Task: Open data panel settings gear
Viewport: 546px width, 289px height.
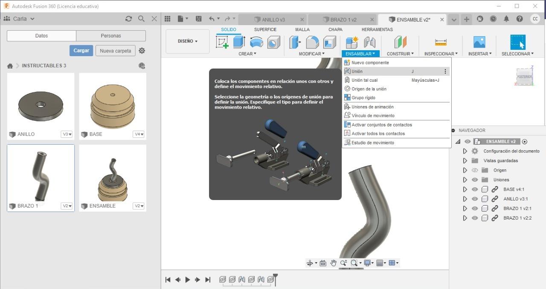Action: (142, 51)
